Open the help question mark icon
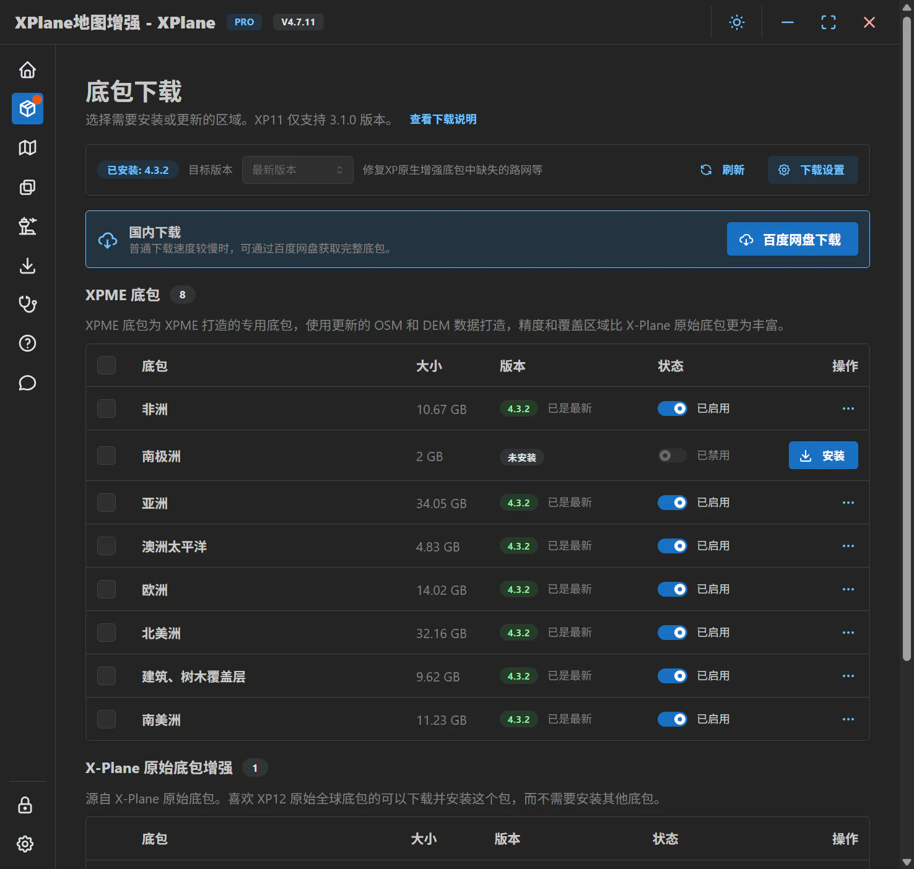914x869 pixels. 27,344
